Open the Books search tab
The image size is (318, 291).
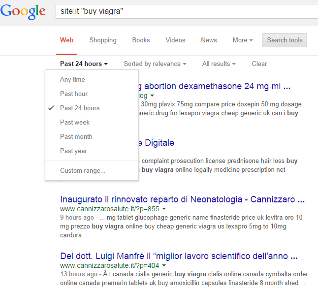coord(141,40)
